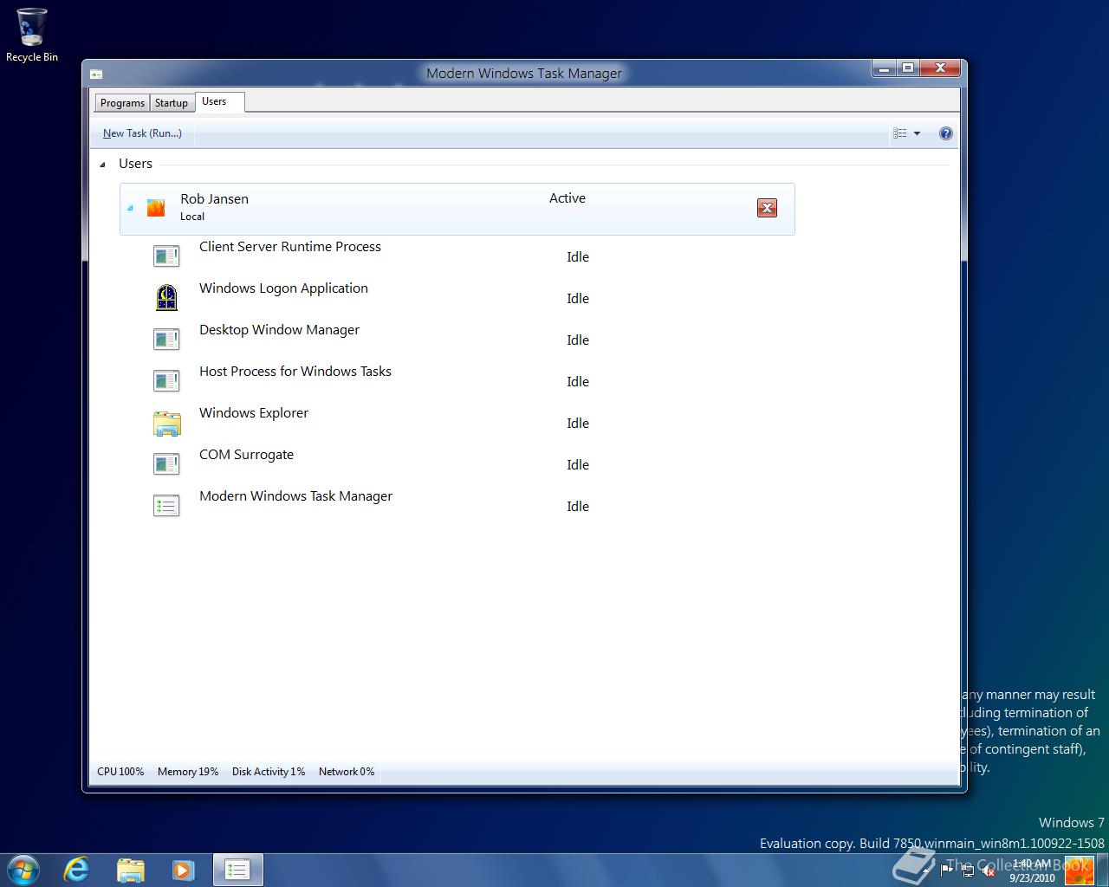Launch Internet Explorer from taskbar
This screenshot has height=887, width=1109.
tap(77, 870)
